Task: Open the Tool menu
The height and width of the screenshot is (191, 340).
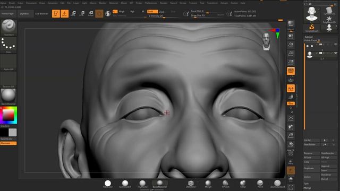Action: 202,3
